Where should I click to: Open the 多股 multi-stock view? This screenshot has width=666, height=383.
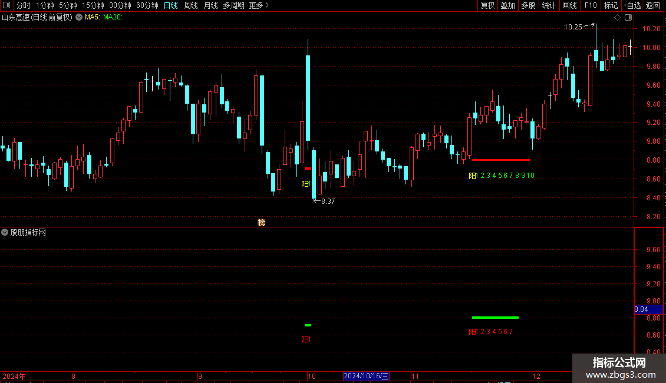click(528, 5)
